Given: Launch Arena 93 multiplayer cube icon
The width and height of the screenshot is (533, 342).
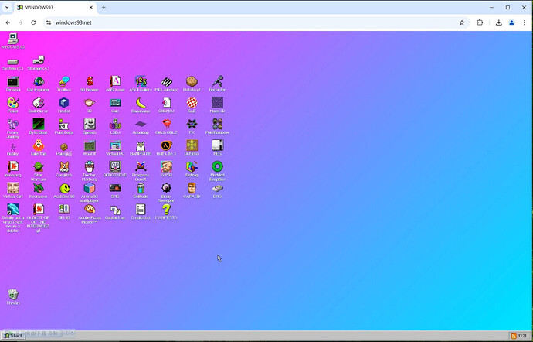Looking at the screenshot, I should (90, 188).
